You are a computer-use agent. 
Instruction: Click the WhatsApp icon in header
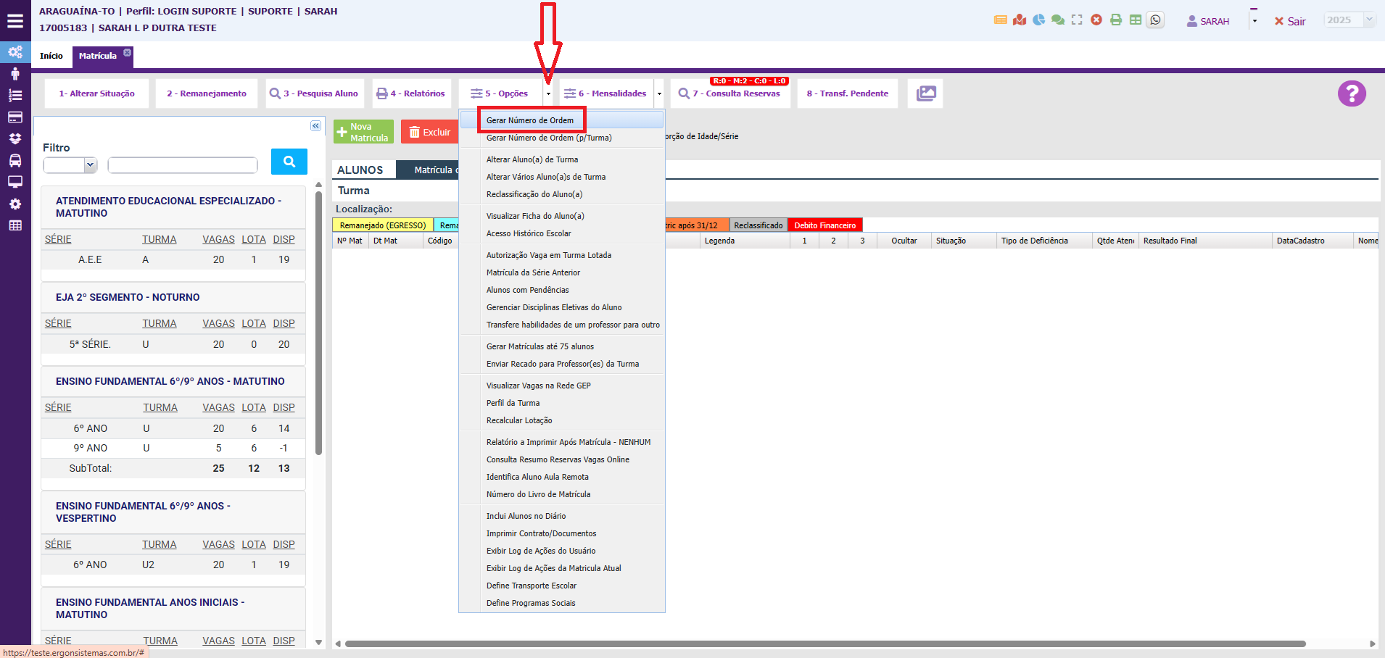click(x=1156, y=20)
